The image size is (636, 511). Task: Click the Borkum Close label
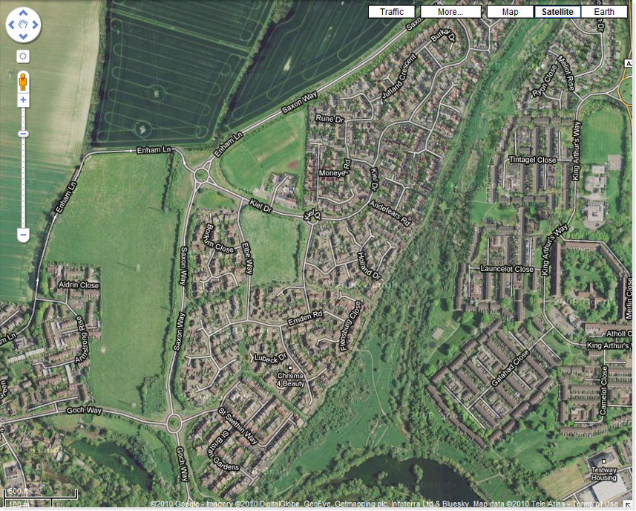click(220, 238)
